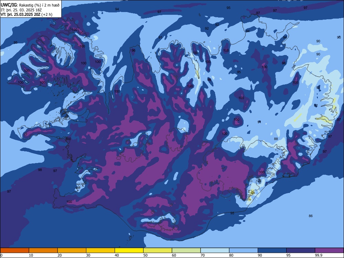Click the '88' humidity value on the map
This screenshot has width=344, height=258.
pyautogui.click(x=276, y=139)
